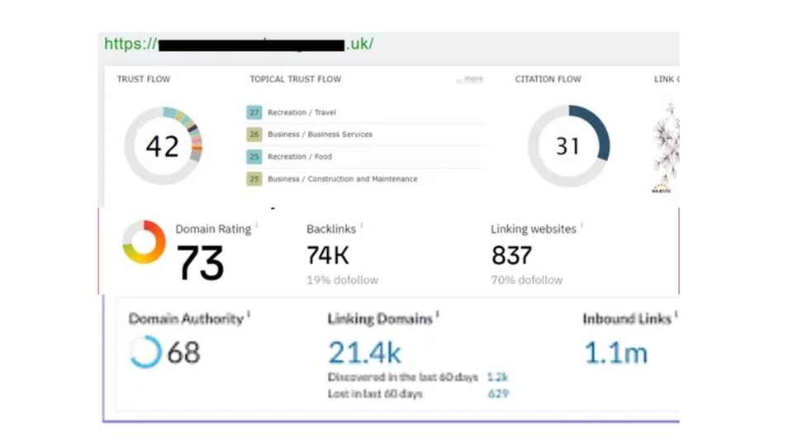Click the info icon beside Domain Authority
The width and height of the screenshot is (793, 446).
pos(249,315)
